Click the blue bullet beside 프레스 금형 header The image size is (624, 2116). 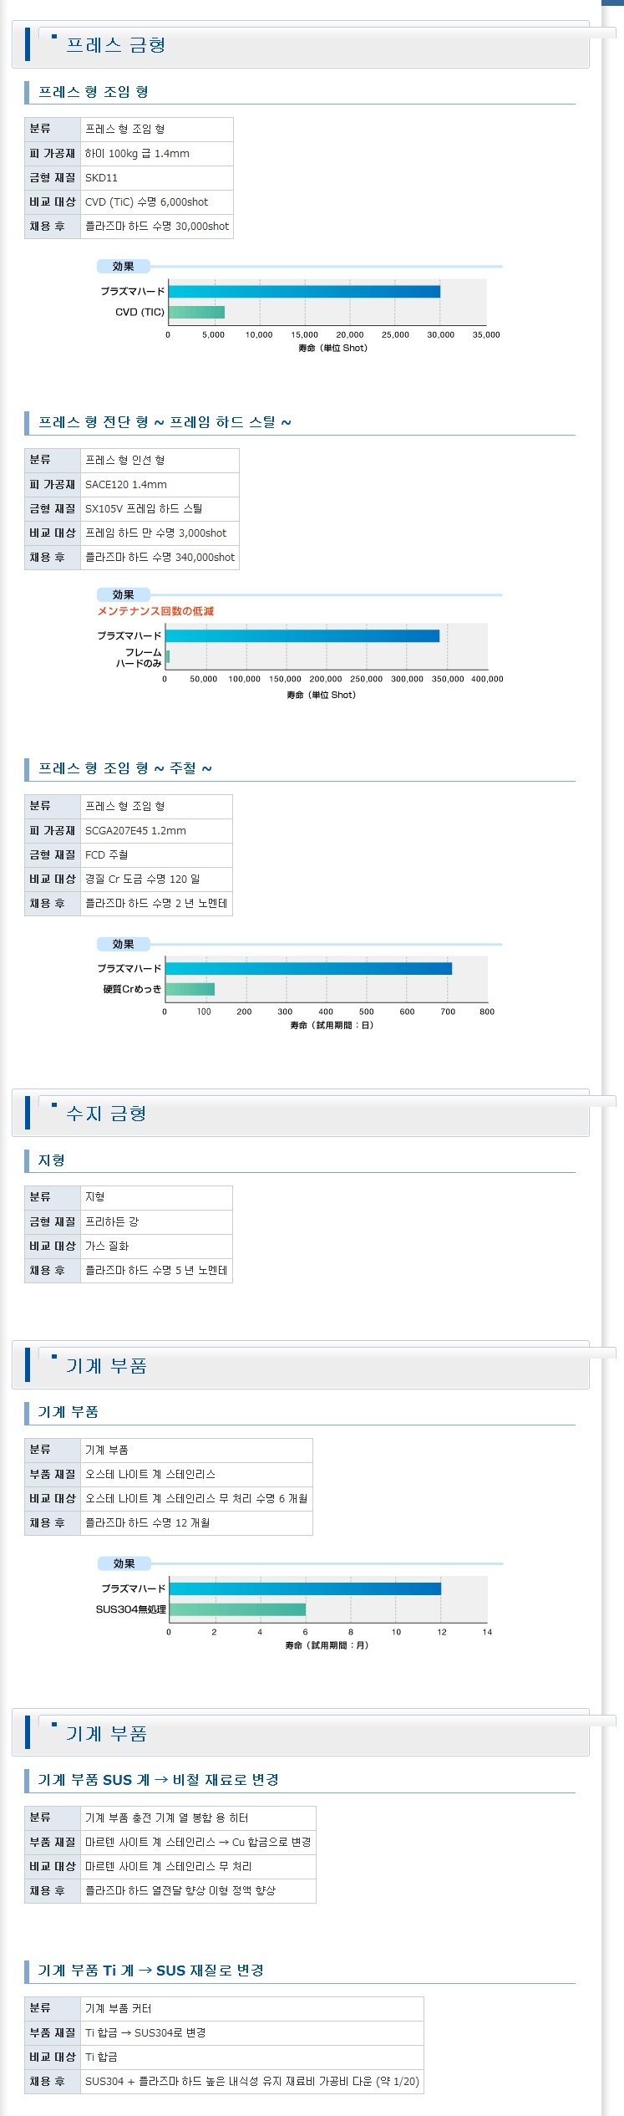[x=54, y=36]
